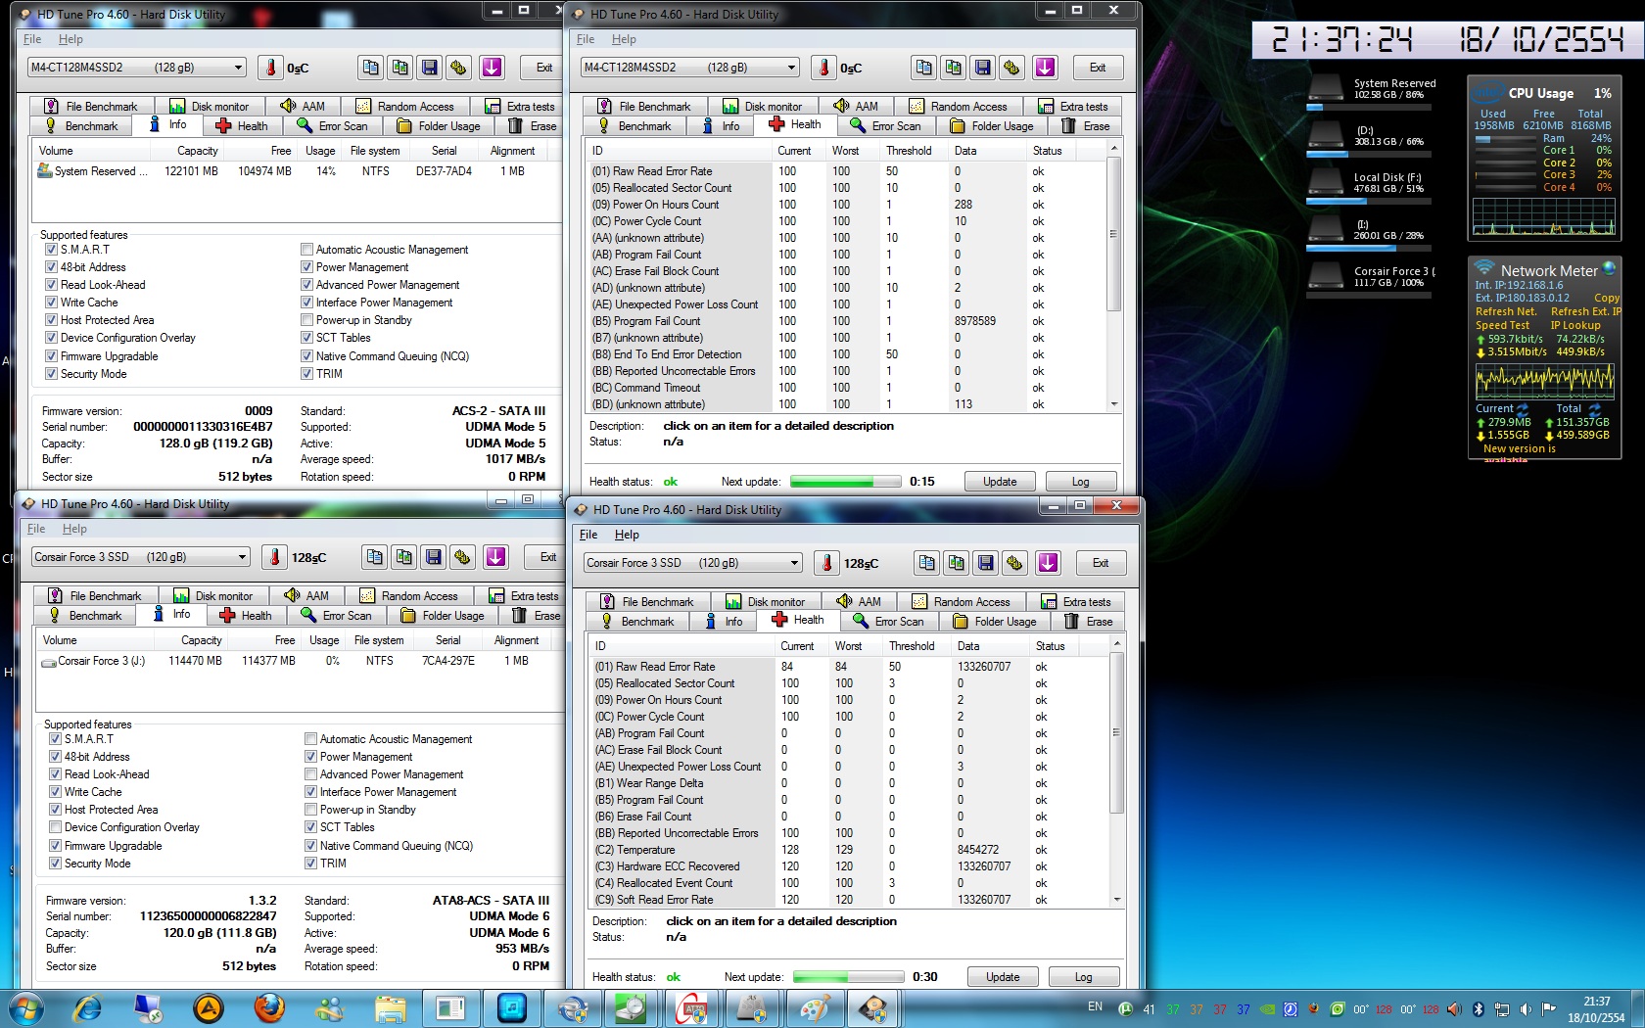Click options gear icon in M4 Health window
This screenshot has width=1645, height=1028.
(1011, 68)
